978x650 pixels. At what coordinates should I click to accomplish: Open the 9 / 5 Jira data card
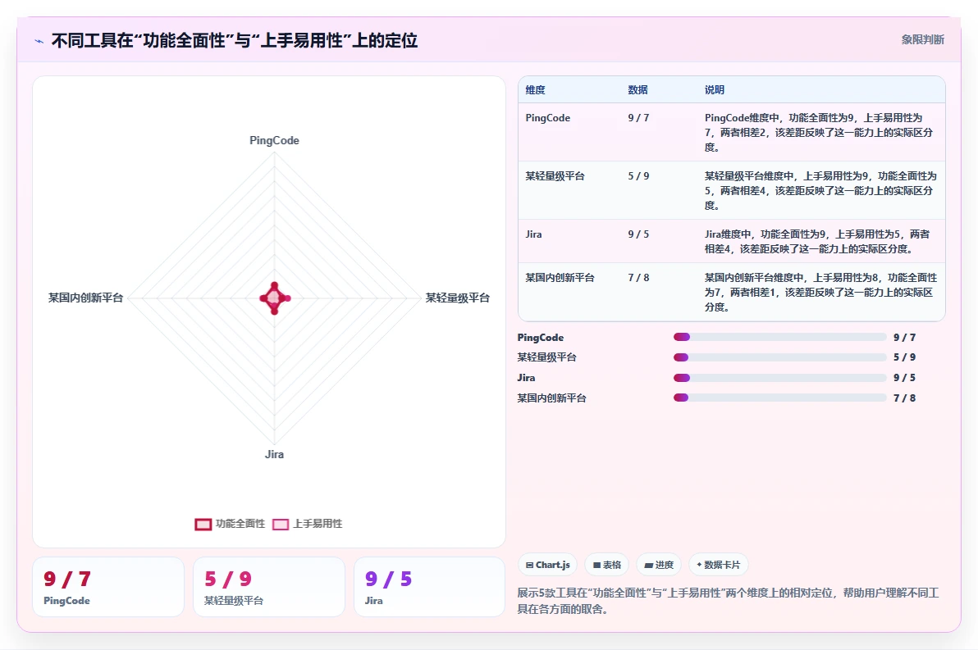click(x=429, y=587)
